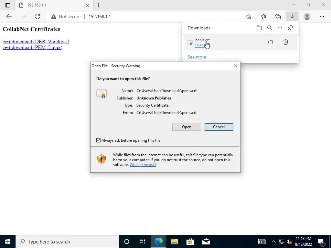Reload the page with the refresh icon

[x=37, y=16]
